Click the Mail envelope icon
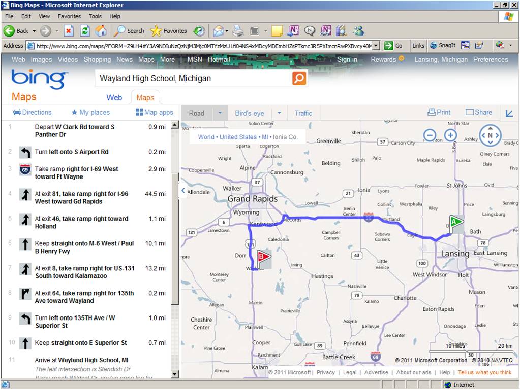 click(218, 31)
